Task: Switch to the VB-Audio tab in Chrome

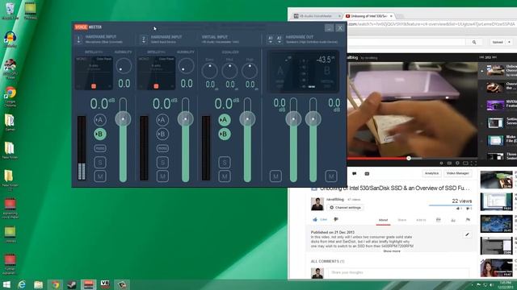Action: click(x=317, y=16)
